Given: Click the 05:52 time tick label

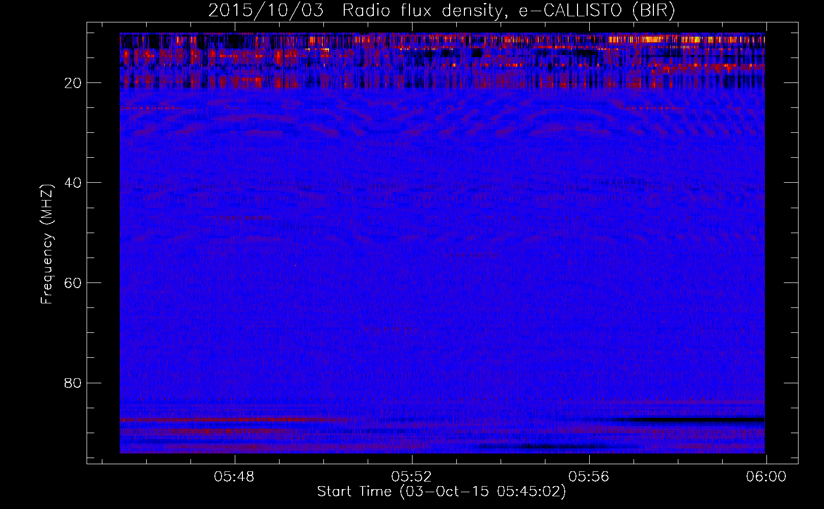Looking at the screenshot, I should click(411, 477).
